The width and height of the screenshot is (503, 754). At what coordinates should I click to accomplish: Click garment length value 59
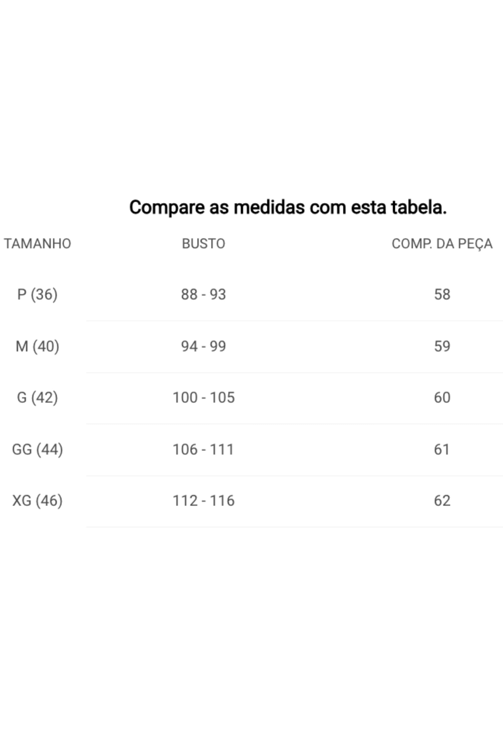[x=442, y=346]
